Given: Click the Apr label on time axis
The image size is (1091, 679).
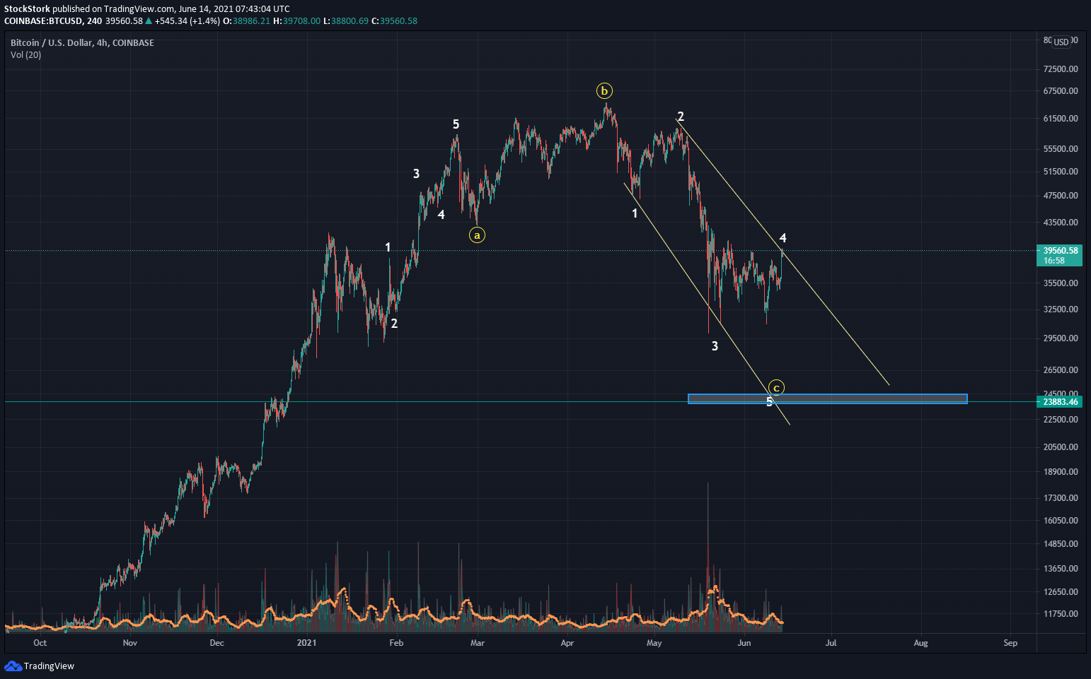Looking at the screenshot, I should click(x=567, y=643).
